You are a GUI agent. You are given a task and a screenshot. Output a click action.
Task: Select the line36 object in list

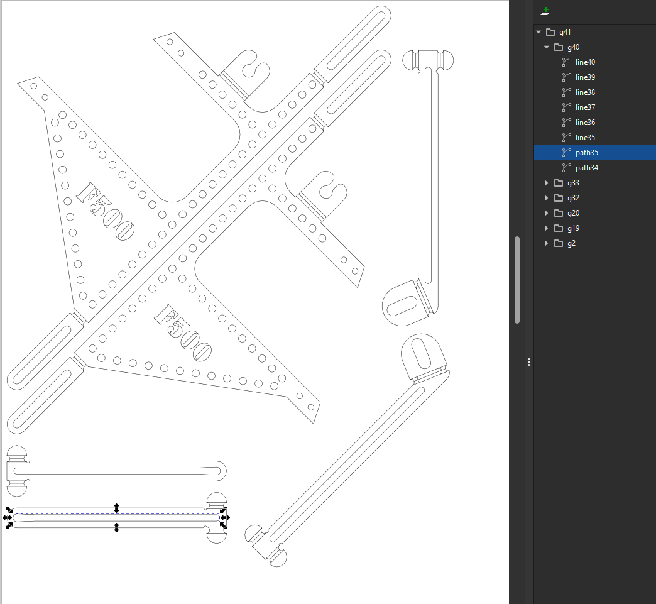tap(585, 123)
